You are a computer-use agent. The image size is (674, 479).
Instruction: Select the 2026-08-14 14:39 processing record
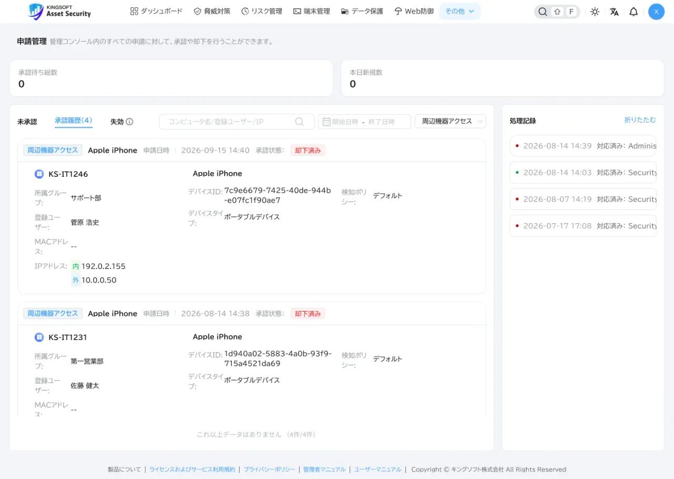[x=583, y=146]
